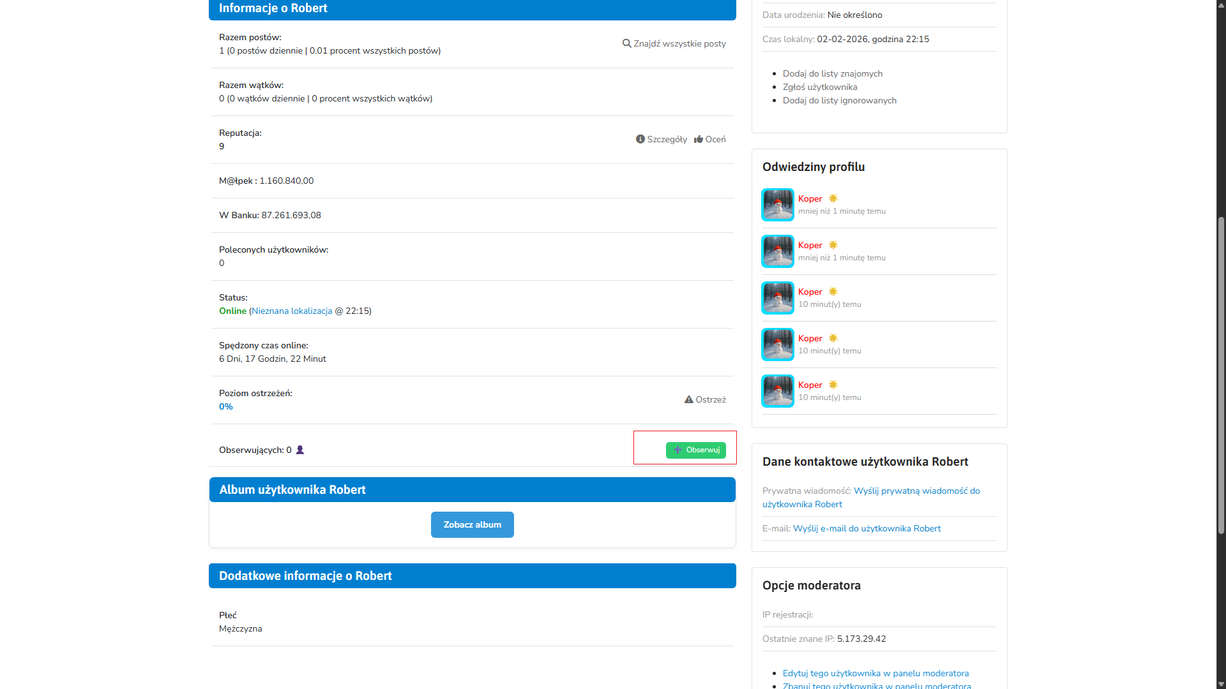Open the last Koper snowman avatar

[777, 391]
